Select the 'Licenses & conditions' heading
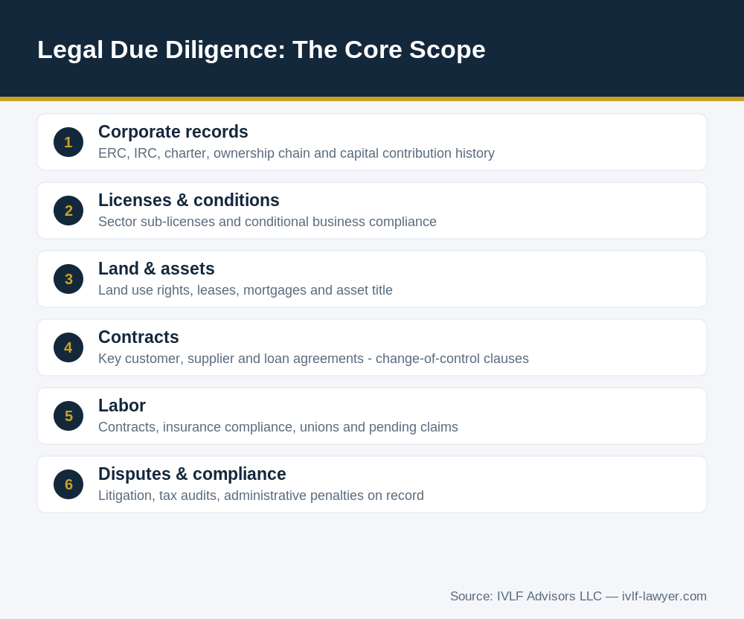This screenshot has height=619, width=744. pos(189,200)
